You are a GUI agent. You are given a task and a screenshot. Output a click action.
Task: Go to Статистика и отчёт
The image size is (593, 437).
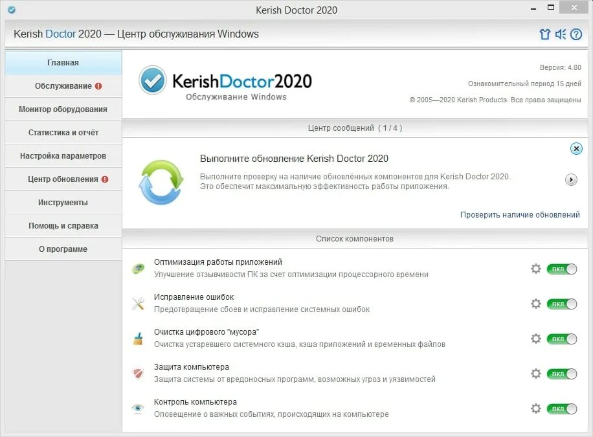coord(63,133)
